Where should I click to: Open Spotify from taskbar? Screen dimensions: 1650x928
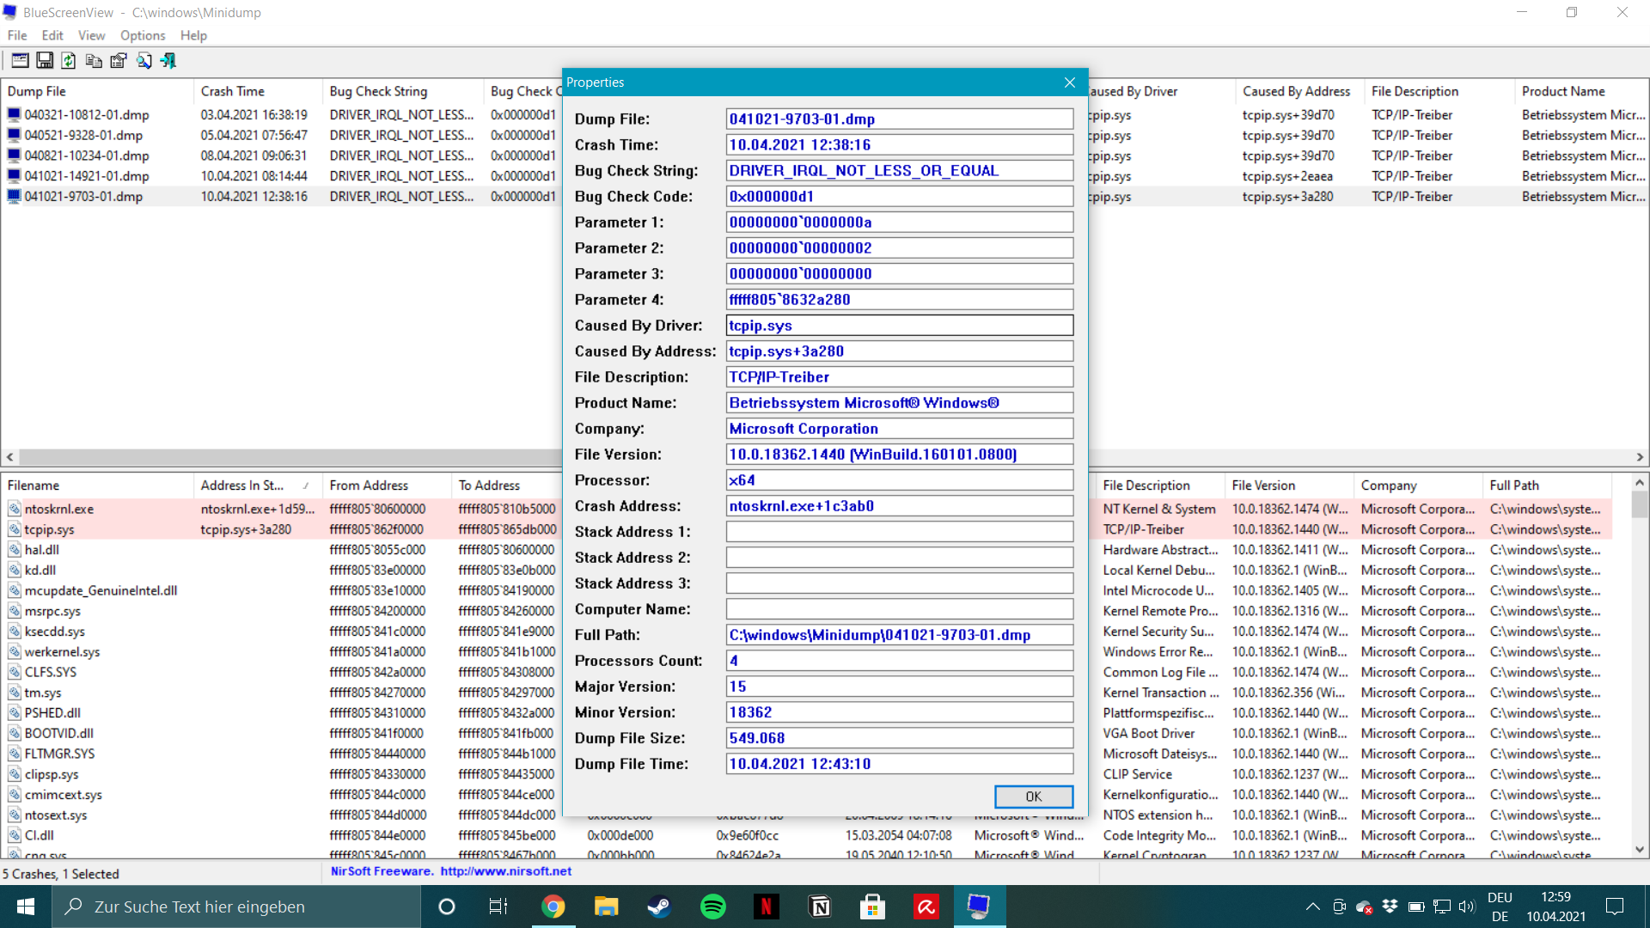[713, 907]
